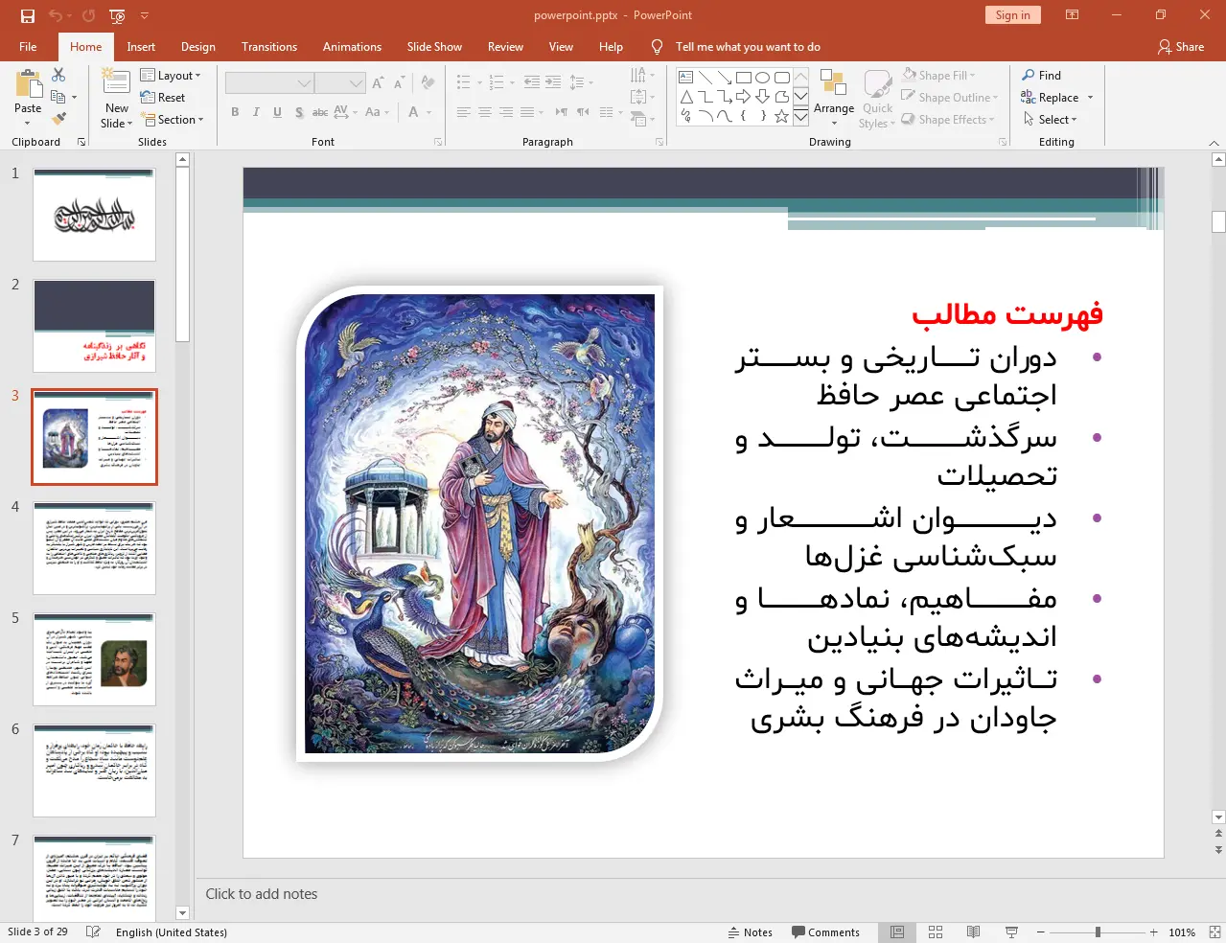This screenshot has width=1226, height=943.
Task: Open the Select dropdown
Action: pos(1050,120)
